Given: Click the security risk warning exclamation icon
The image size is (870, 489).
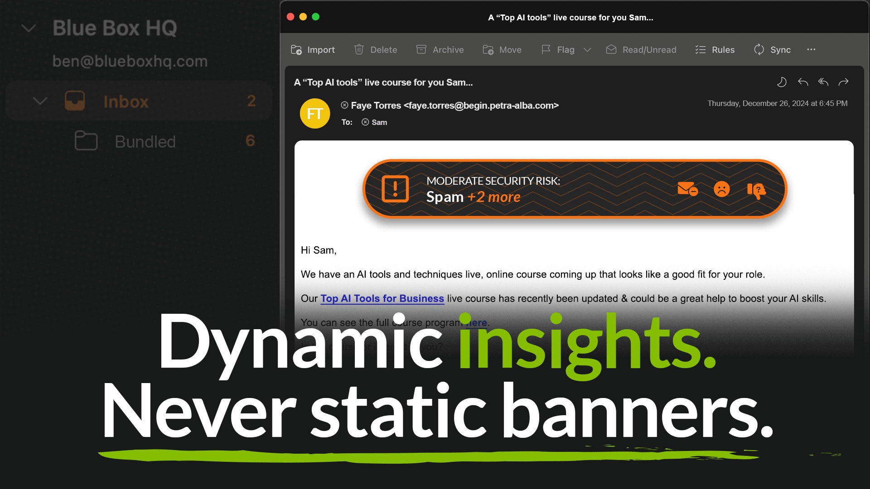Looking at the screenshot, I should (395, 188).
